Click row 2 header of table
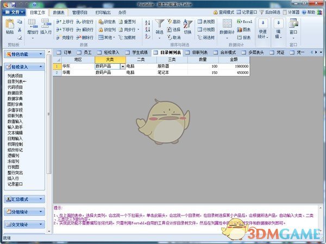 tap(57, 73)
